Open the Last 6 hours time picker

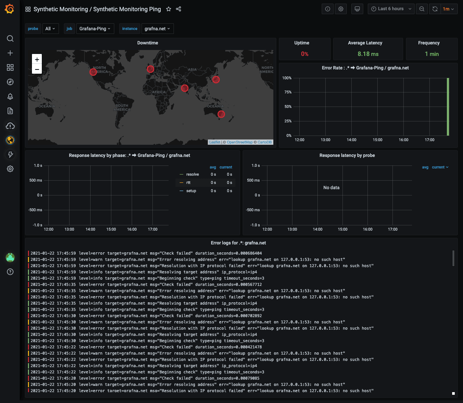[x=391, y=9]
